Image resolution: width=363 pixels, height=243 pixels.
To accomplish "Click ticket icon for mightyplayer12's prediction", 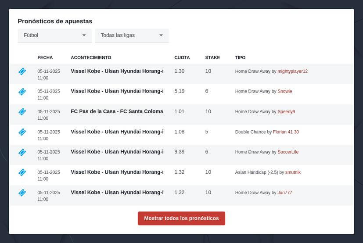I will [22, 71].
